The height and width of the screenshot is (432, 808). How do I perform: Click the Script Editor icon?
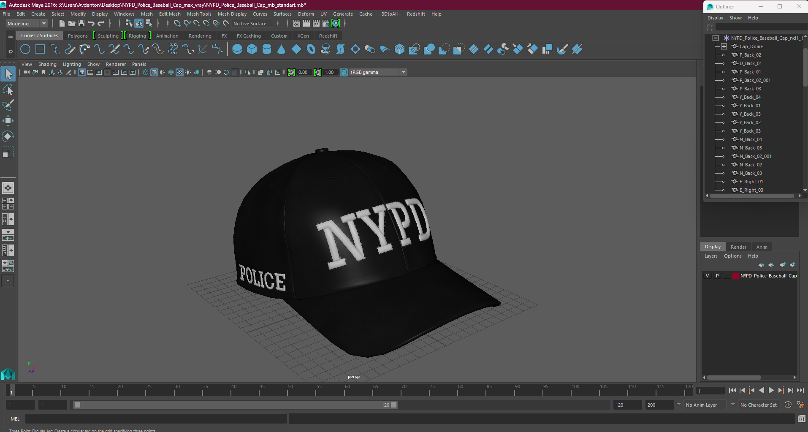point(801,418)
